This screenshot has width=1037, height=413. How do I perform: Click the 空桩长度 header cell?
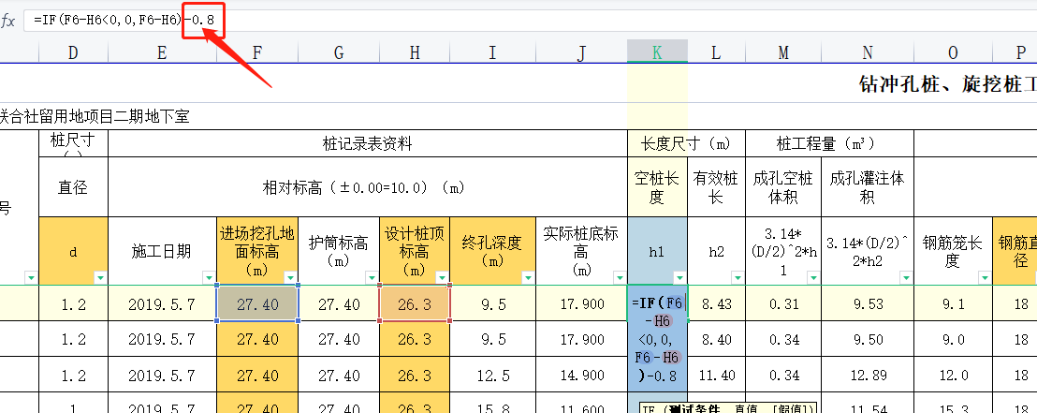click(657, 187)
